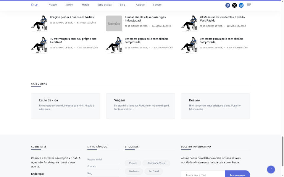Screen dimensions: 284x177
Task: Click the X (Twitter) icon
Action: click(x=234, y=5)
